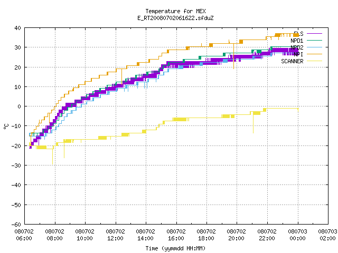Click the 18:00 time tick label
The height and width of the screenshot is (253, 338).
(x=206, y=238)
